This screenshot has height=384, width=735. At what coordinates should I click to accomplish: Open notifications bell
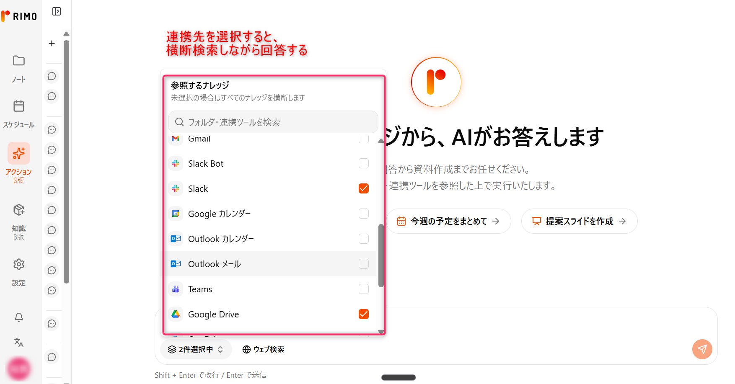point(19,317)
